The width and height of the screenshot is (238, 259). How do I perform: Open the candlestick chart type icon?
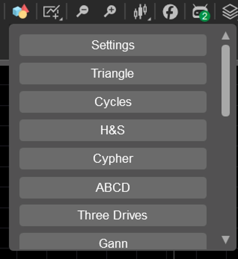(x=141, y=12)
